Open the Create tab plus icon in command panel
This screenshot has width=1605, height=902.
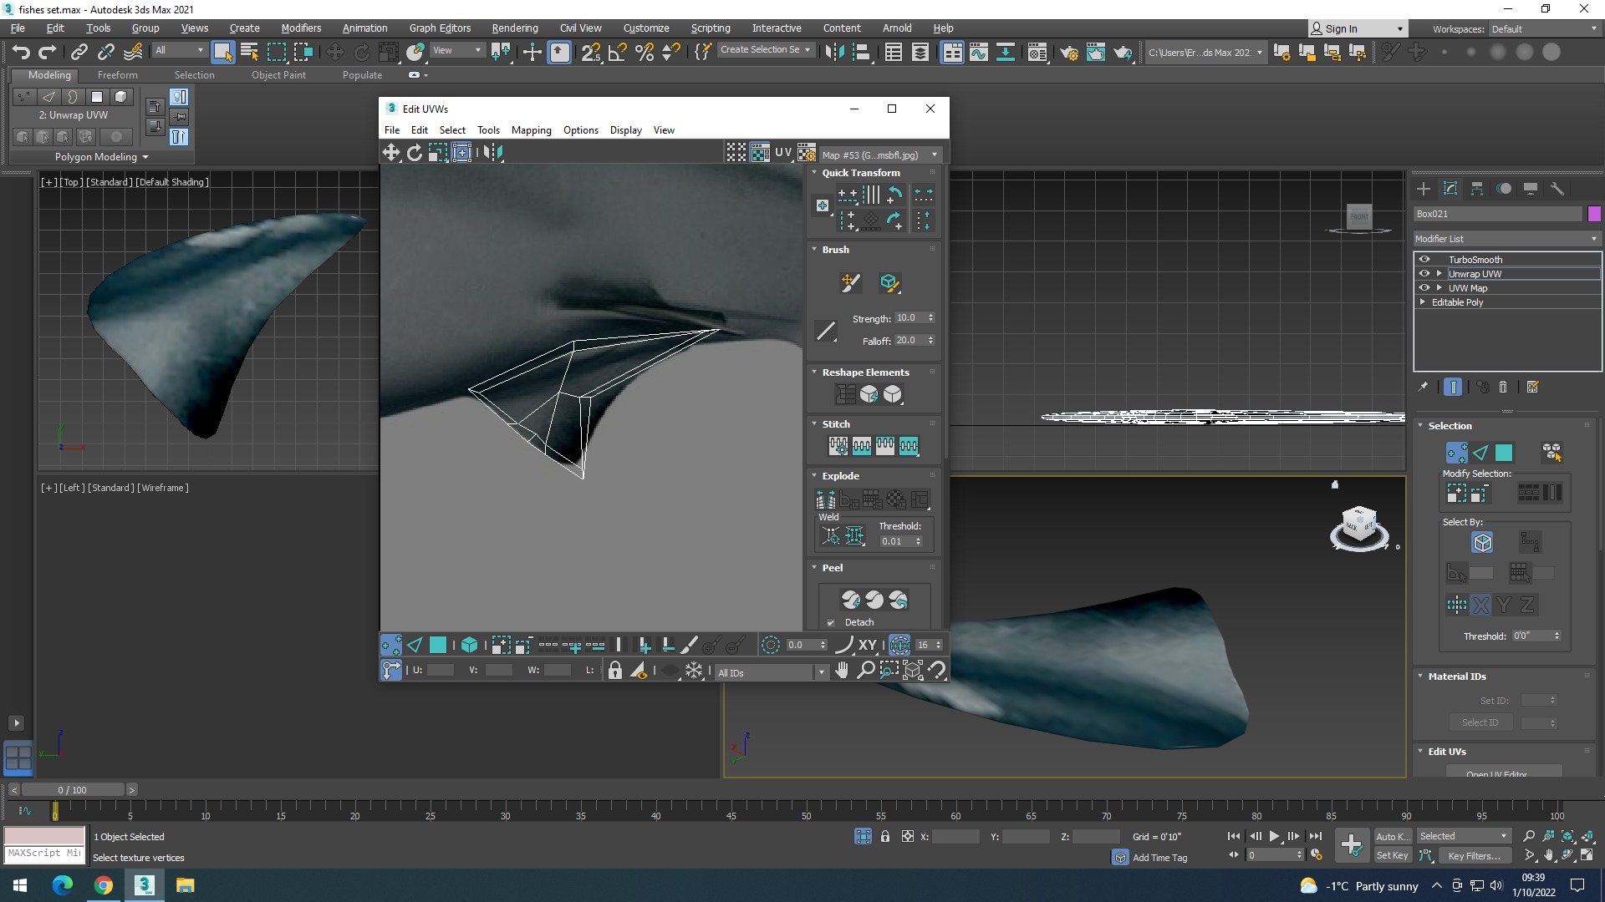click(1424, 189)
